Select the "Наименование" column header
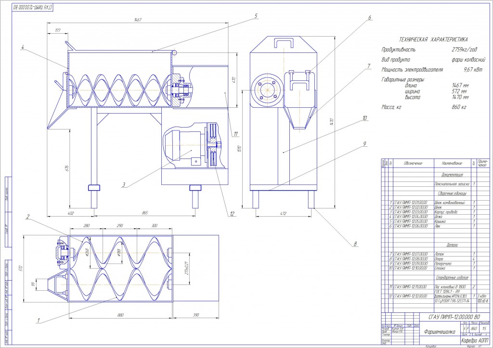The image size is (493, 348). tap(452, 164)
